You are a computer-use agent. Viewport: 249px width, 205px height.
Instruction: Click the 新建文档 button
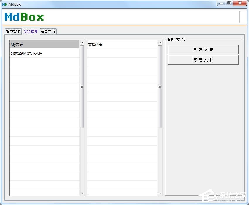point(203,60)
